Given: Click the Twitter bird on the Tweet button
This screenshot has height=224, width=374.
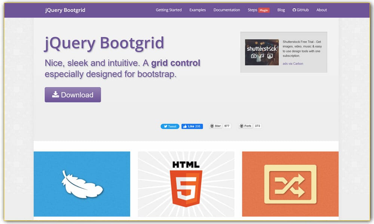Looking at the screenshot, I should 166,126.
